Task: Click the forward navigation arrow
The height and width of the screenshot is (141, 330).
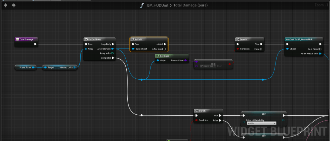Action: (14, 5)
